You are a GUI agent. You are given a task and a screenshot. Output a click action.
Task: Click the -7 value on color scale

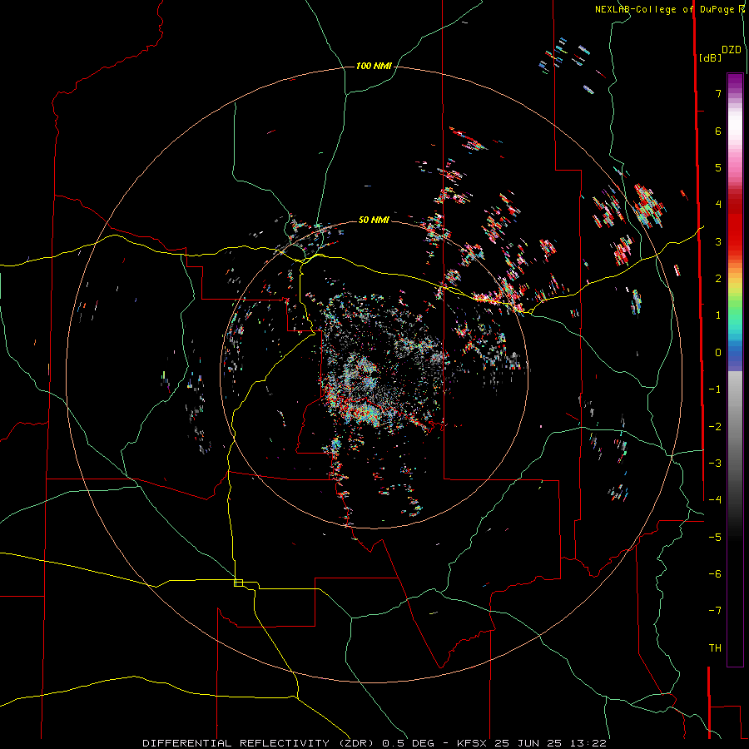pyautogui.click(x=715, y=611)
